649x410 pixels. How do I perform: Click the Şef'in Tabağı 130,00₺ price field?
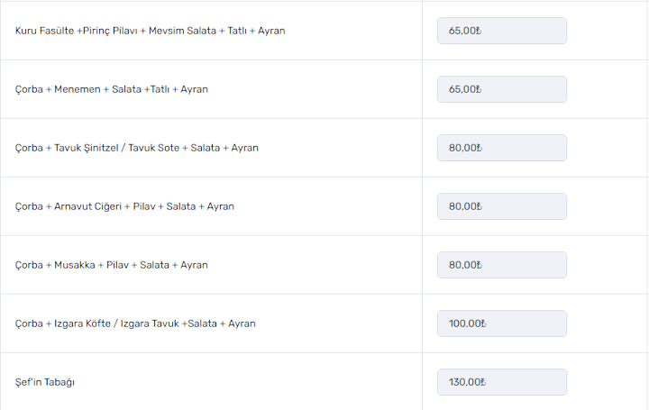click(502, 382)
